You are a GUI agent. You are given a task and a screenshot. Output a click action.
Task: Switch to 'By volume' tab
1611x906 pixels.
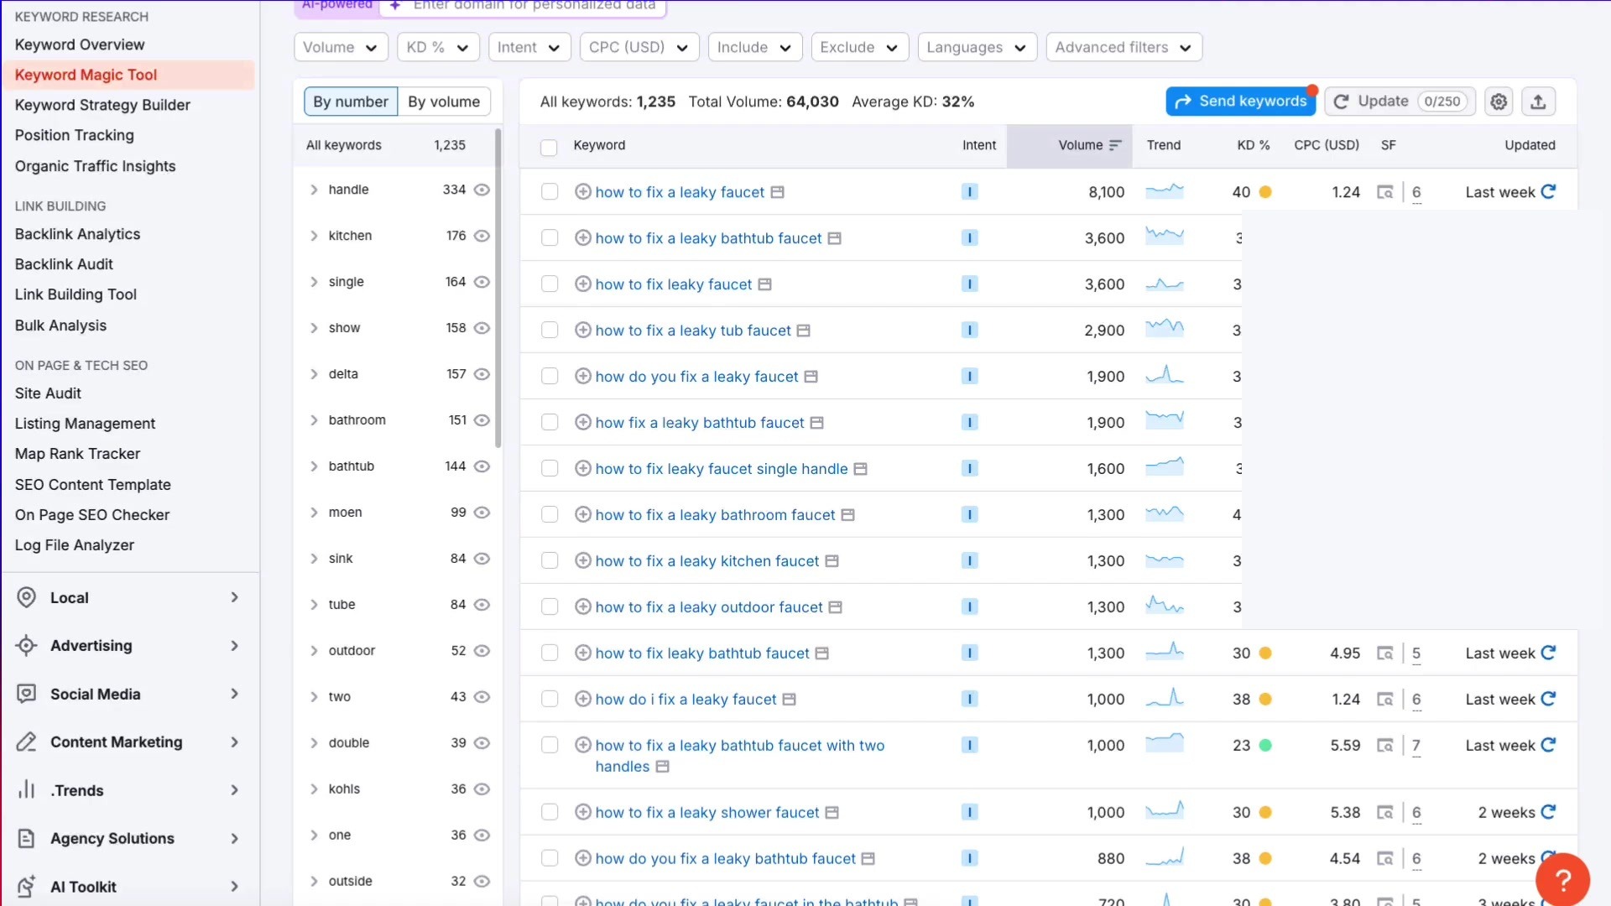(444, 102)
